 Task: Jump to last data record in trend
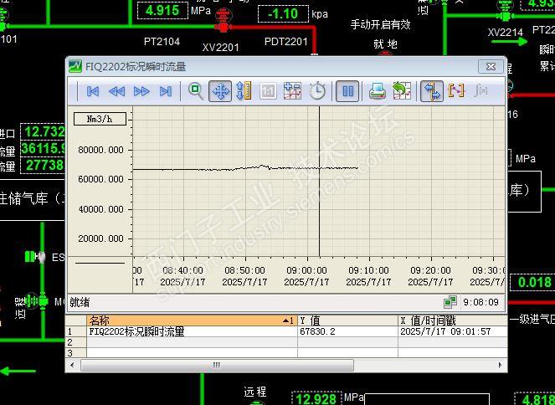pyautogui.click(x=166, y=91)
